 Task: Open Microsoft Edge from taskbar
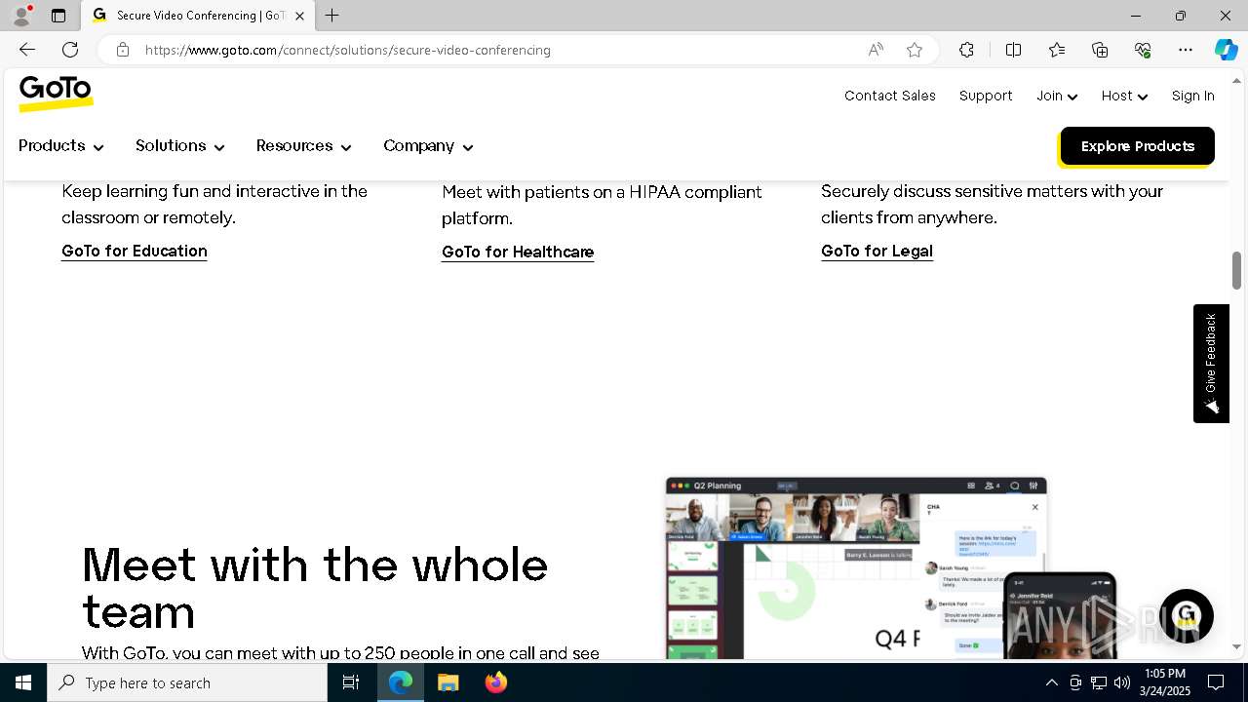401,682
